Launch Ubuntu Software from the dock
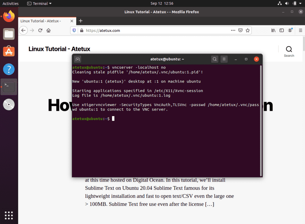Screen dimensions: 305x224 tap(9, 51)
